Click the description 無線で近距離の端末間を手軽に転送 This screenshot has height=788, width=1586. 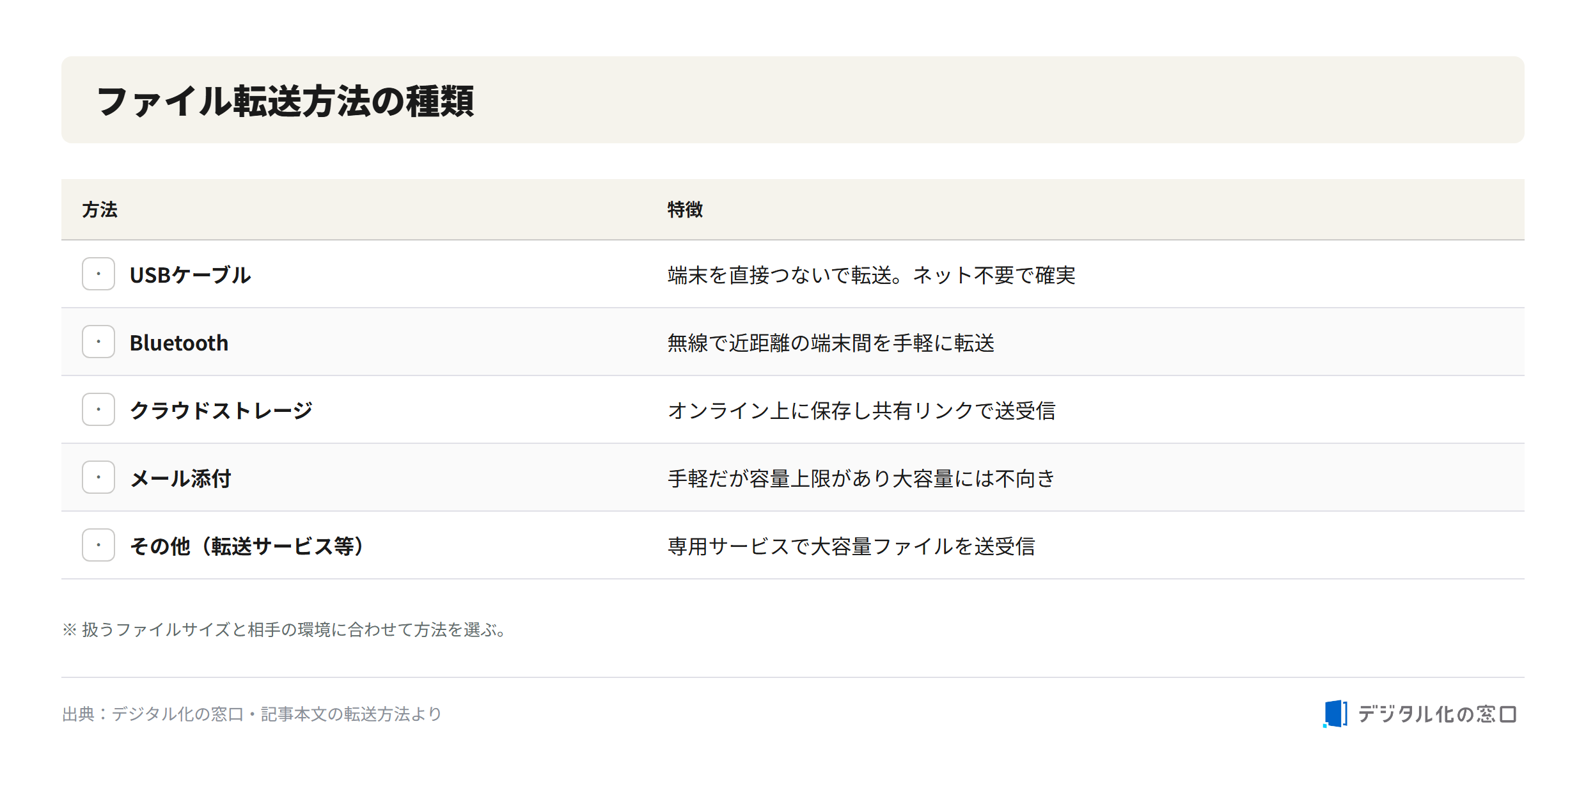point(831,343)
